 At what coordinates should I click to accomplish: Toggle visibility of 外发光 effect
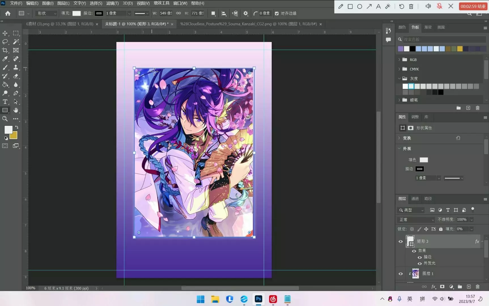(x=420, y=263)
